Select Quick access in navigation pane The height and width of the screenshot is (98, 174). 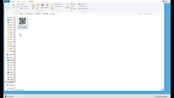[x=10, y=18]
